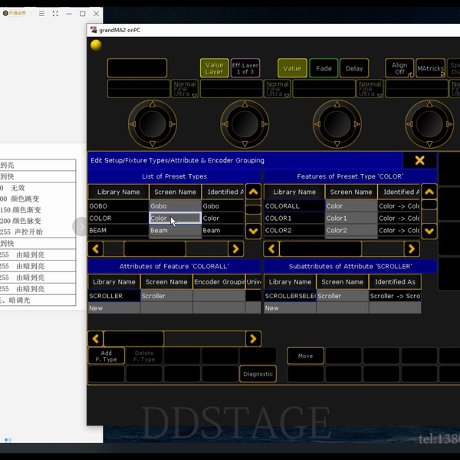Select the BEAM library name row
The height and width of the screenshot is (460, 460).
[119, 230]
